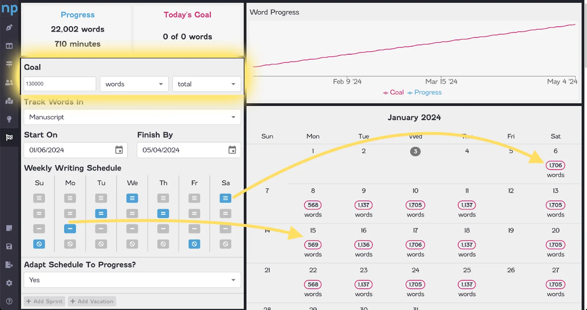Expand the words unit dropdown
Image resolution: width=587 pixels, height=310 pixels.
[134, 84]
